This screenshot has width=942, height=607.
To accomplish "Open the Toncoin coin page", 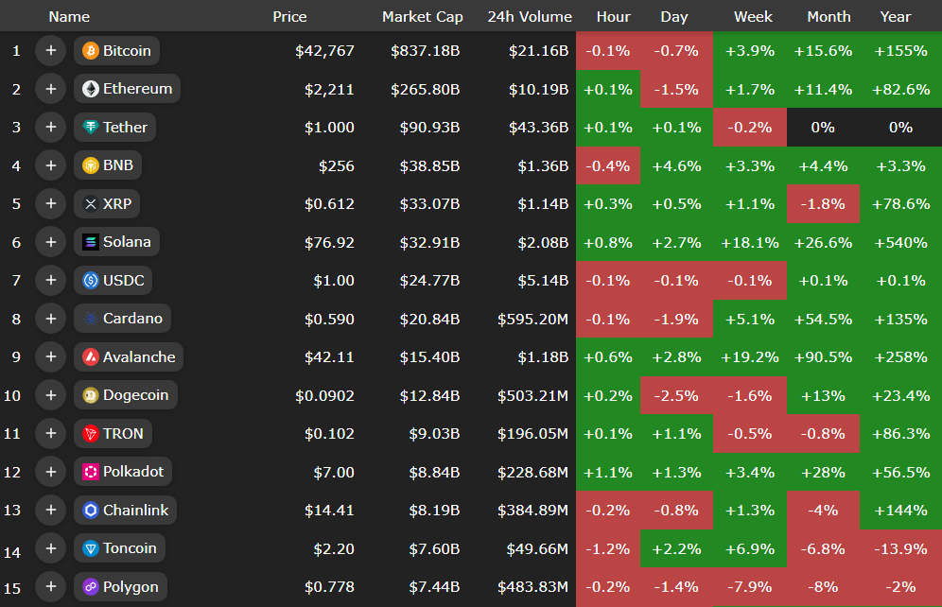I will click(x=129, y=548).
